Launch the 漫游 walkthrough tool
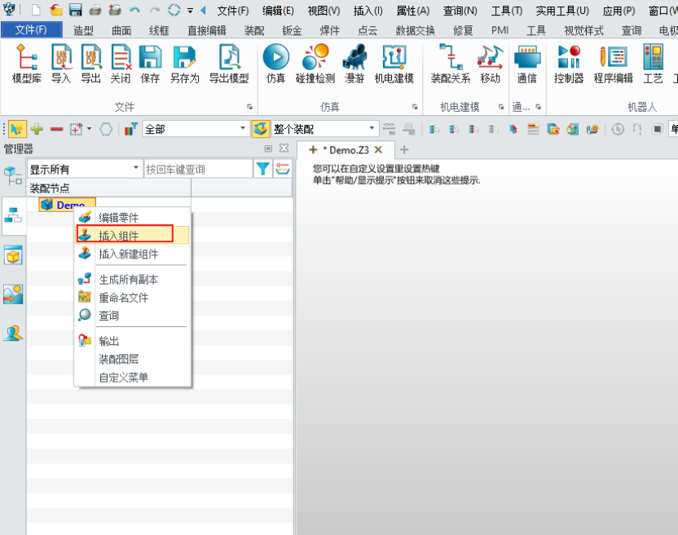 [x=354, y=58]
